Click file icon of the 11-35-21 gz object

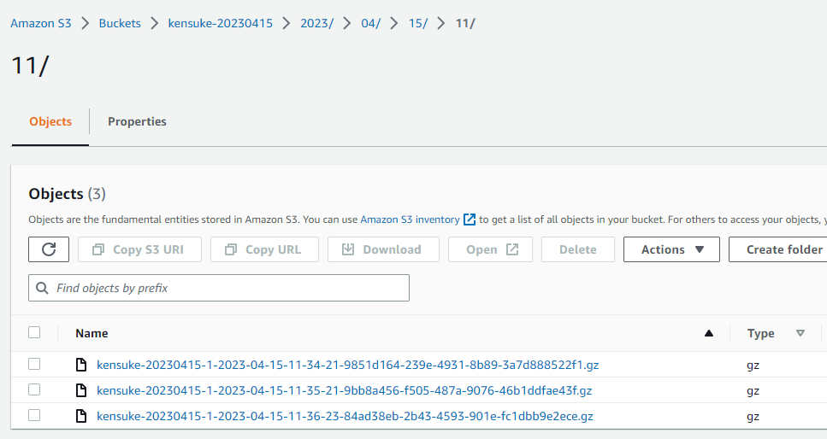pyautogui.click(x=81, y=390)
